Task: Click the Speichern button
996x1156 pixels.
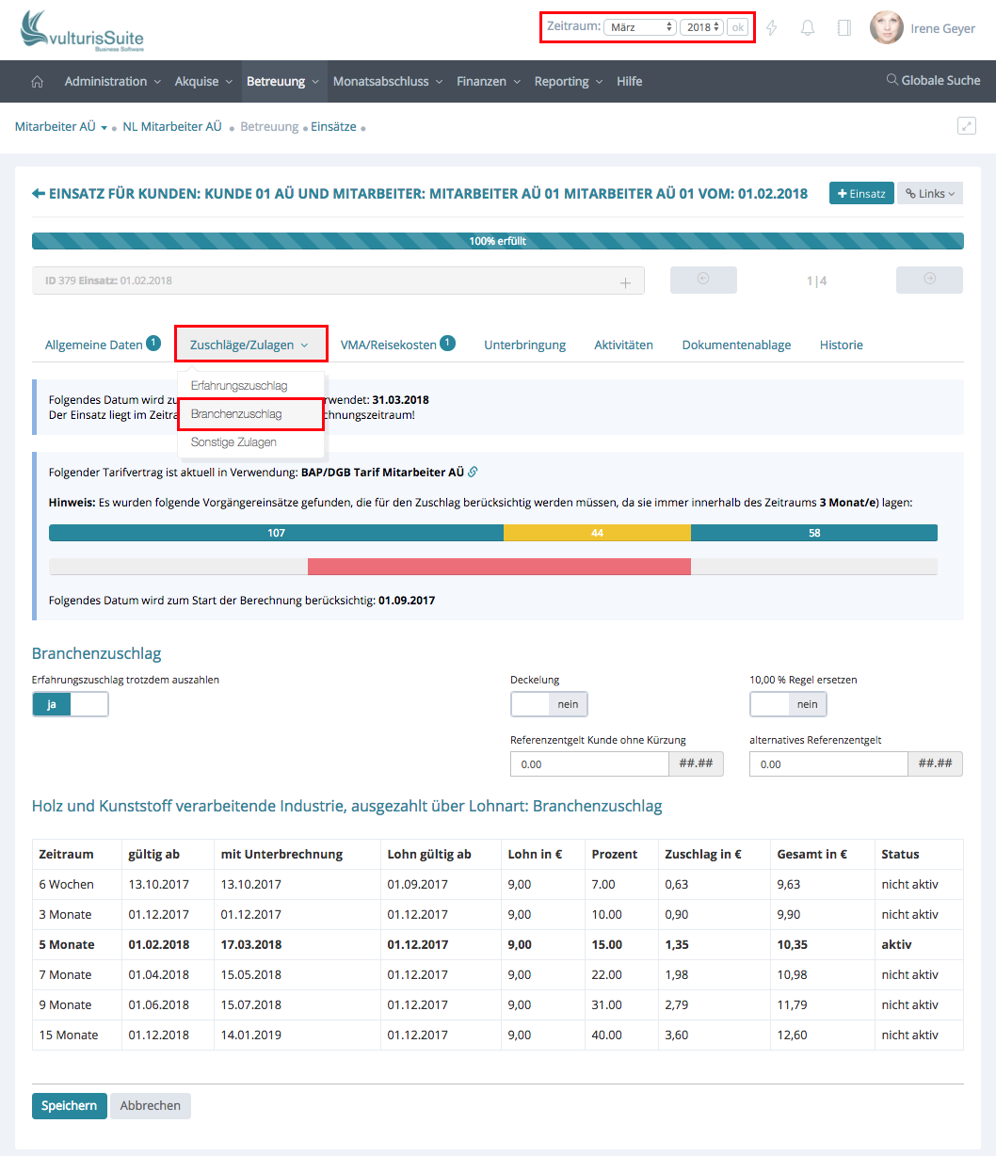Action: point(69,1105)
